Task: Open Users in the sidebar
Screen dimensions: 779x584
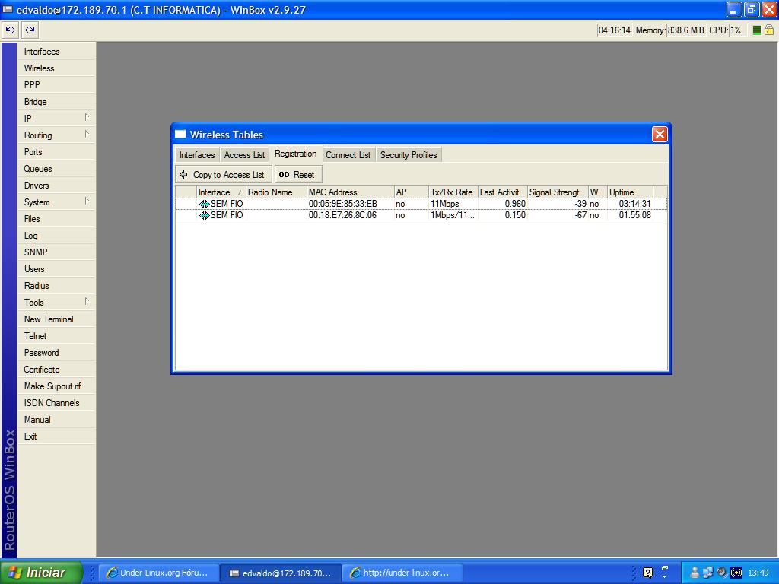Action: pyautogui.click(x=56, y=269)
